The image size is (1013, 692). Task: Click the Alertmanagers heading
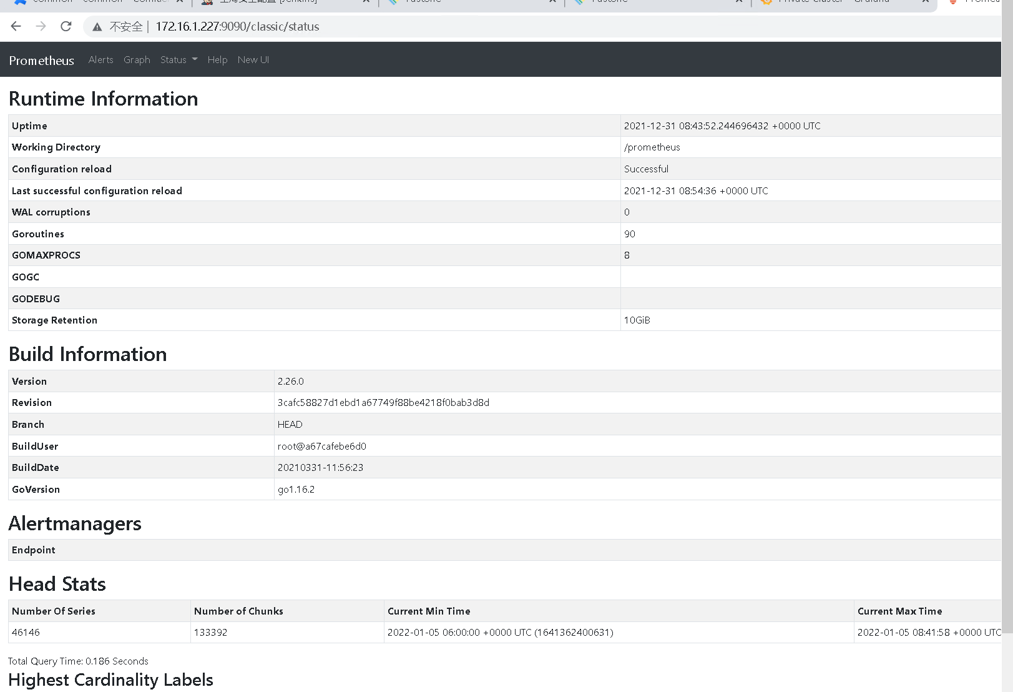(75, 523)
